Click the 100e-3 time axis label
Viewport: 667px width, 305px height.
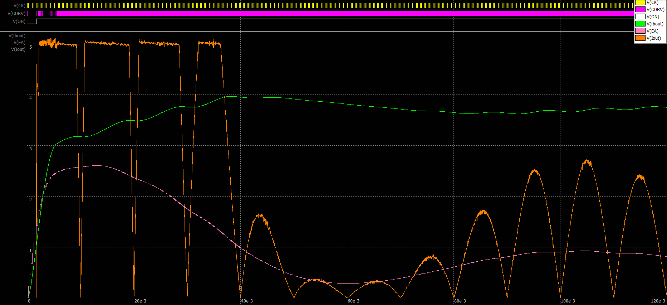[568, 301]
